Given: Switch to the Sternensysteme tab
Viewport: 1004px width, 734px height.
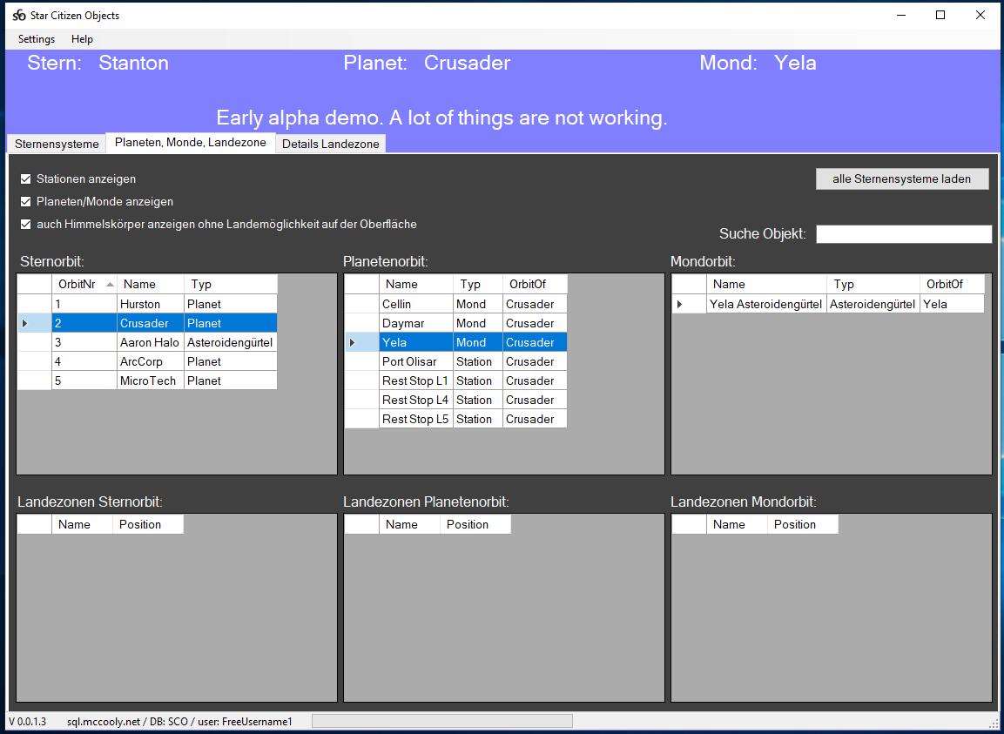Looking at the screenshot, I should point(57,145).
